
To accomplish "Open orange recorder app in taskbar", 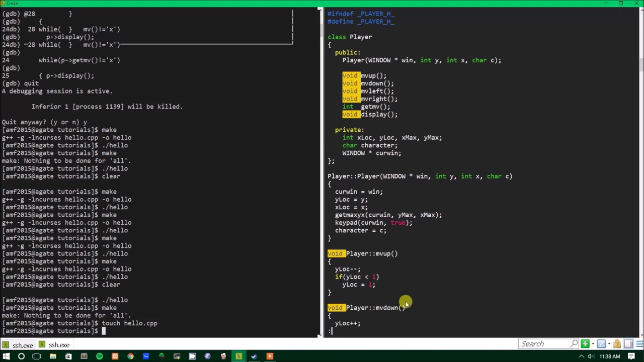I will [x=270, y=356].
